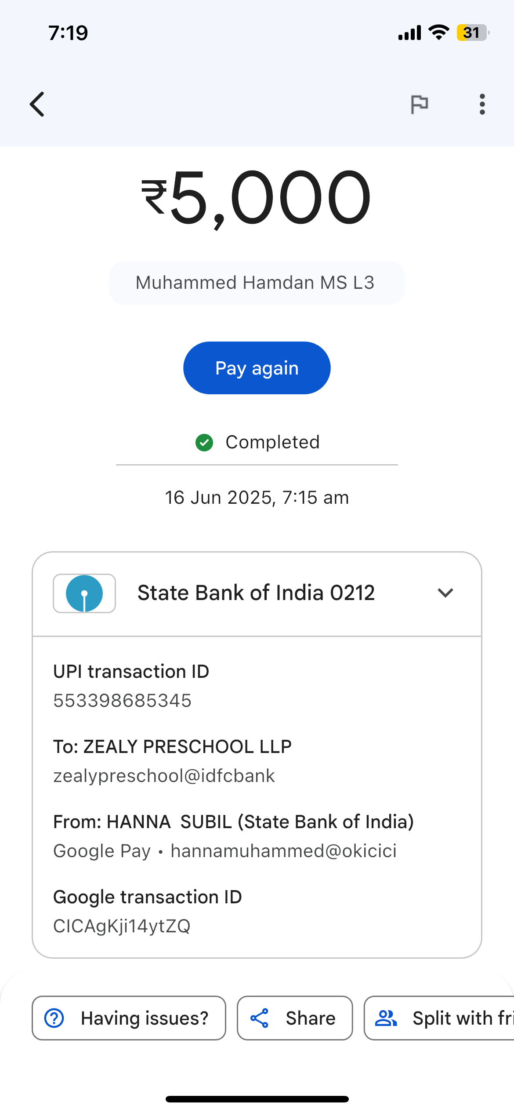The image size is (514, 1113).
Task: Tap the battery indicator in status bar
Action: point(472,33)
